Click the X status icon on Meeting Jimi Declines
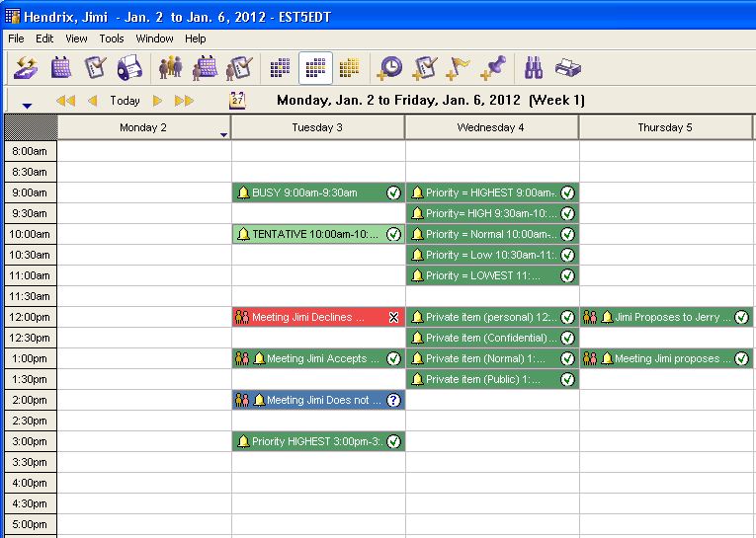This screenshot has height=538, width=756. (x=394, y=317)
